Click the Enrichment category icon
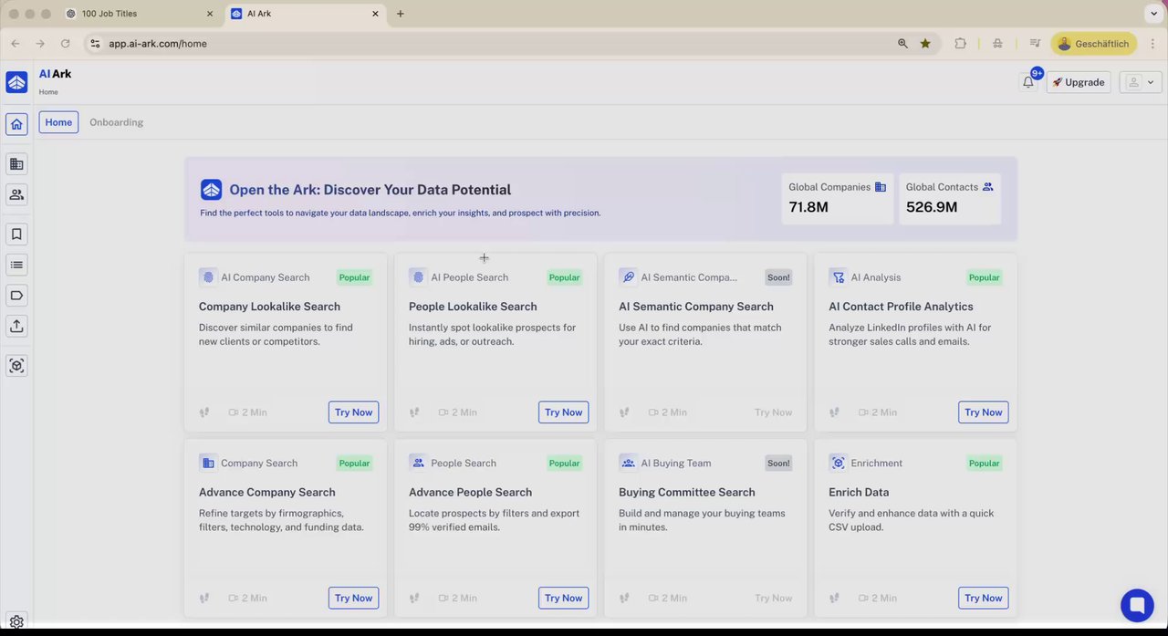The image size is (1168, 636). (x=838, y=463)
